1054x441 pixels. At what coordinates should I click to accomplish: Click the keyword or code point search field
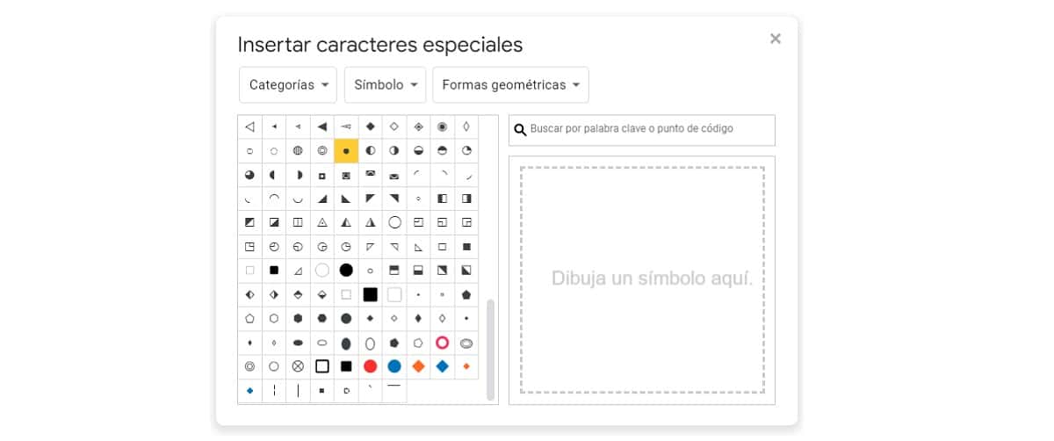(x=650, y=129)
